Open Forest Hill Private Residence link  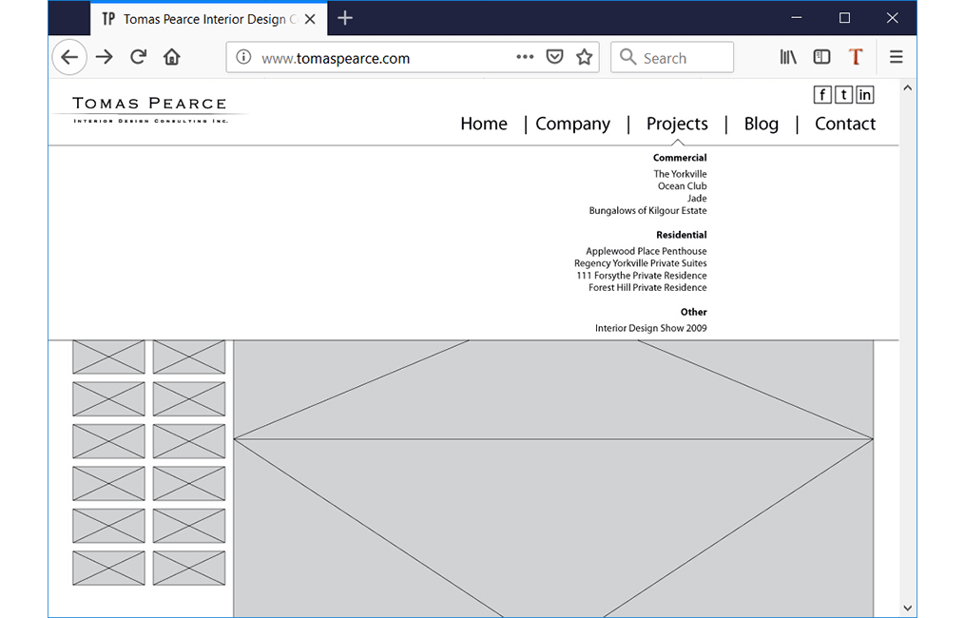click(x=647, y=287)
